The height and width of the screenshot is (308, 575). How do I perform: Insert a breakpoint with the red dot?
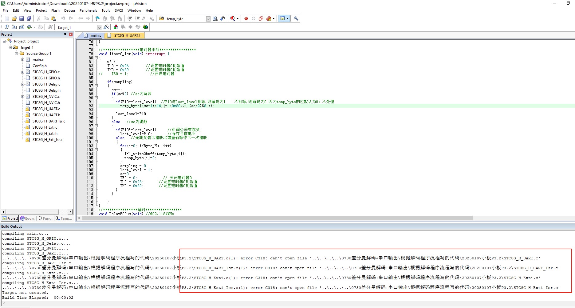click(246, 18)
